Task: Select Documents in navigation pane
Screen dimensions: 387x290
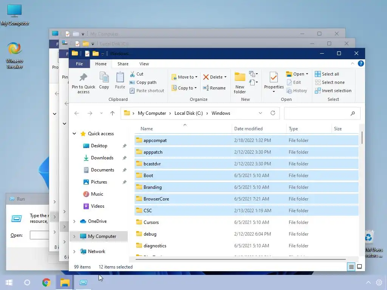Action: pos(102,170)
